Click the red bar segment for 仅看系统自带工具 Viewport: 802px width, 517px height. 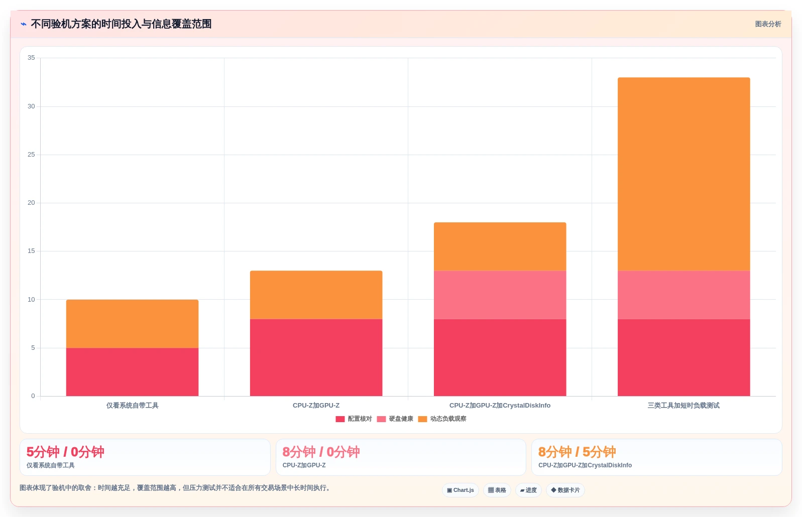132,372
